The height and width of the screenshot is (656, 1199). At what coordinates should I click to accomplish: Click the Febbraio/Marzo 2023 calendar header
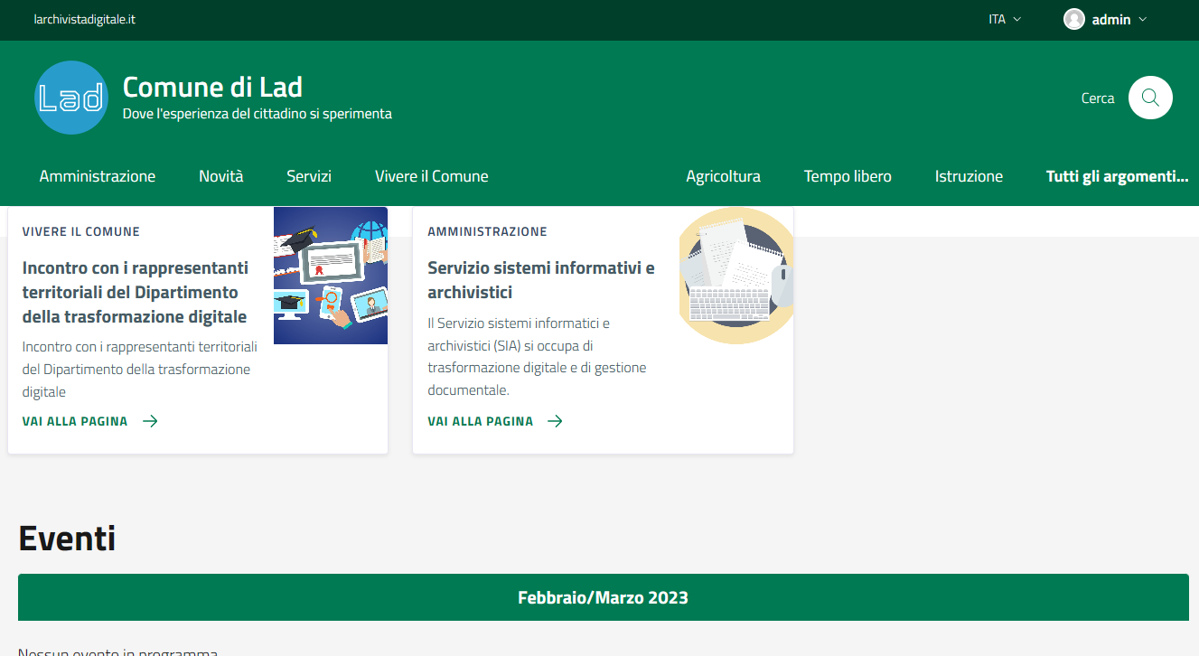pos(604,597)
